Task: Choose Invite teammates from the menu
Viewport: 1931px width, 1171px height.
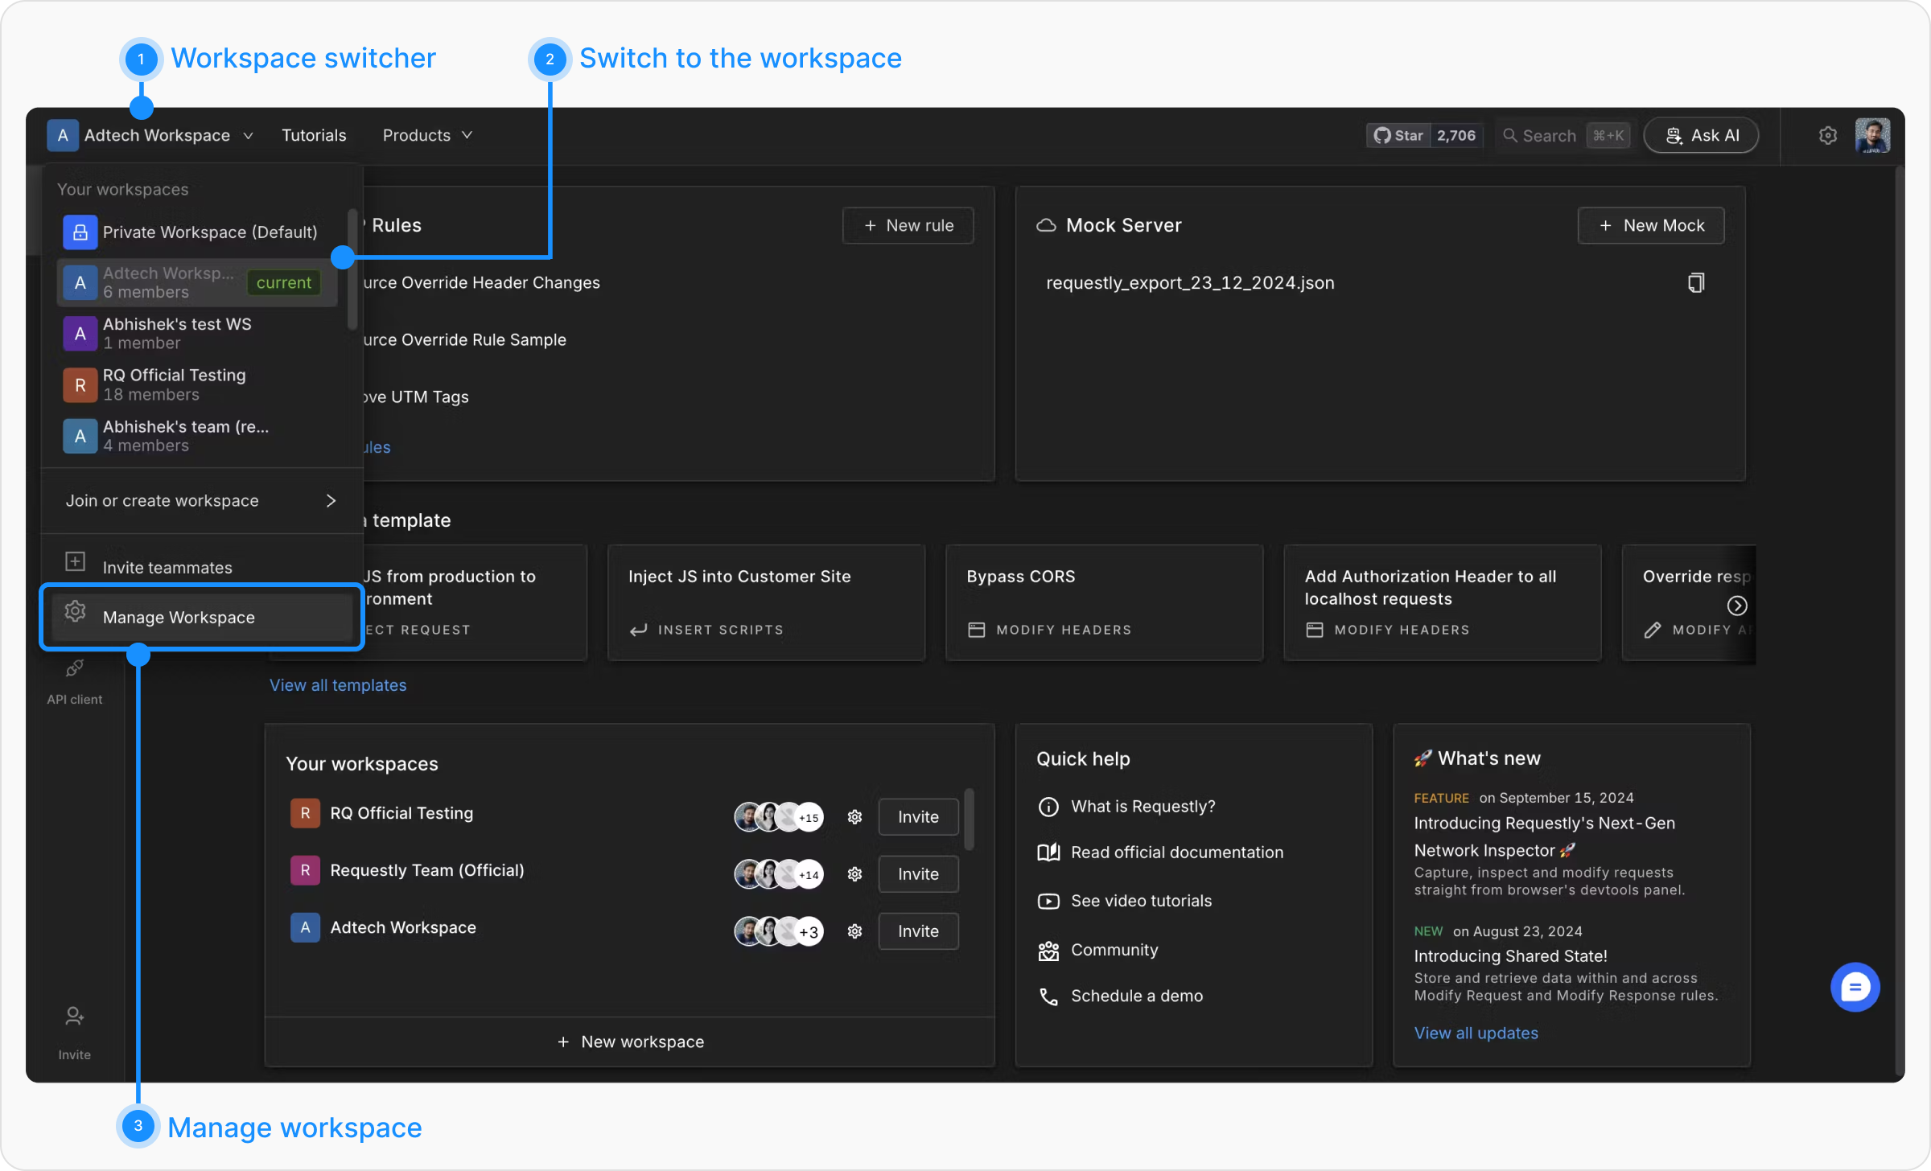Action: coord(167,567)
